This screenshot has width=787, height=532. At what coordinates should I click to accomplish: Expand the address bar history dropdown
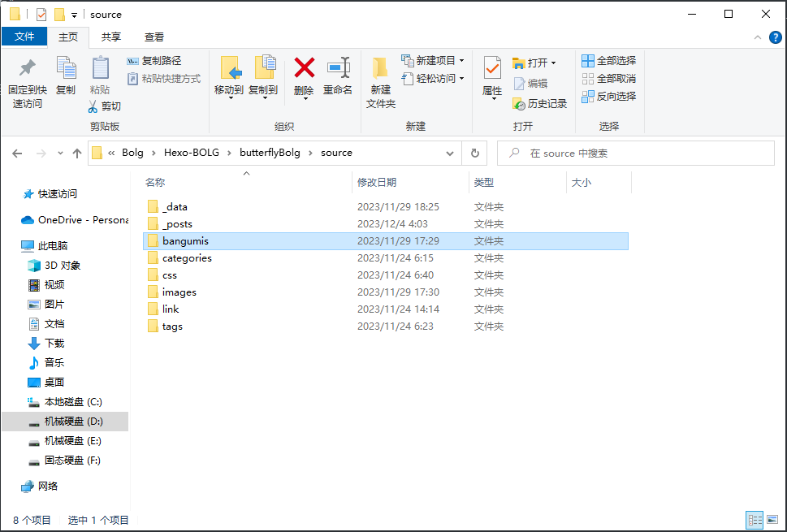coord(450,153)
